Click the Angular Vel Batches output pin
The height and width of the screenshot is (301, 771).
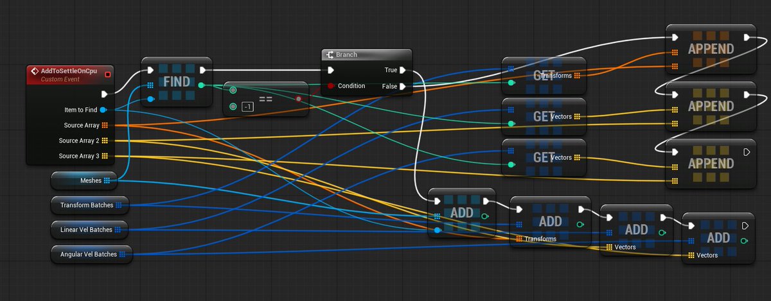121,254
